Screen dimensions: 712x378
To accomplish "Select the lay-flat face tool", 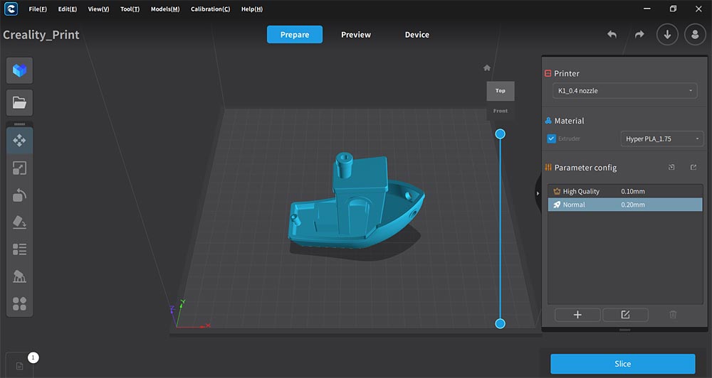I will 19,222.
